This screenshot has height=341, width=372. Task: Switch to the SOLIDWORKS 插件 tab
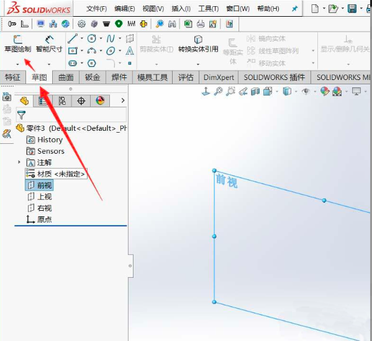click(x=274, y=77)
